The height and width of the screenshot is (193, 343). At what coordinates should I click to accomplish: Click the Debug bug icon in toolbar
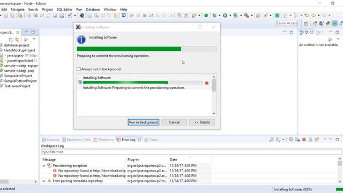coord(214,16)
